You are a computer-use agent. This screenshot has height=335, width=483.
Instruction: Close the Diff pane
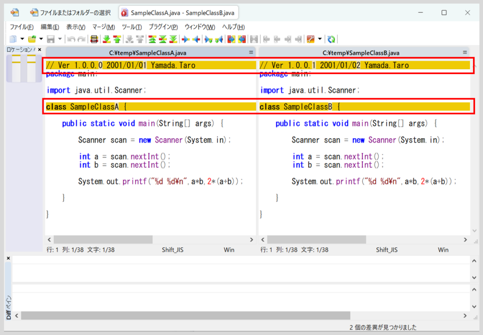(x=8, y=258)
